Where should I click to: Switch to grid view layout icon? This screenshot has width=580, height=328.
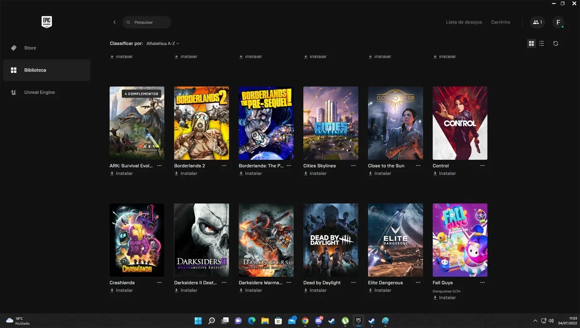click(x=532, y=43)
